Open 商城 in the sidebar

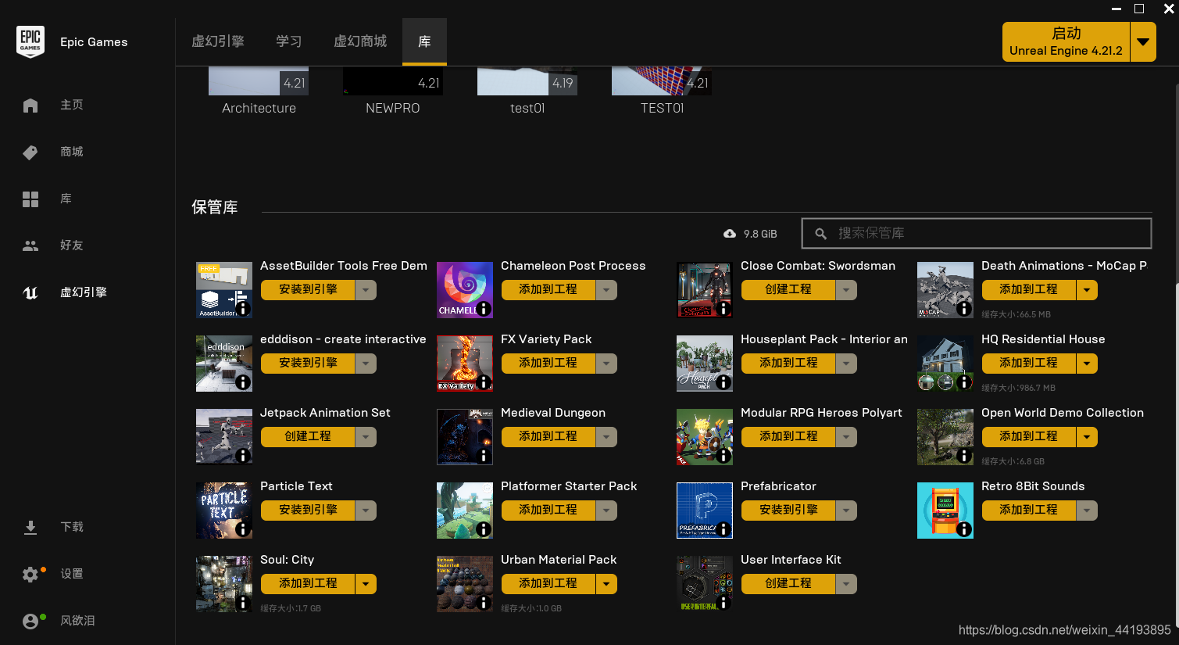(x=72, y=152)
